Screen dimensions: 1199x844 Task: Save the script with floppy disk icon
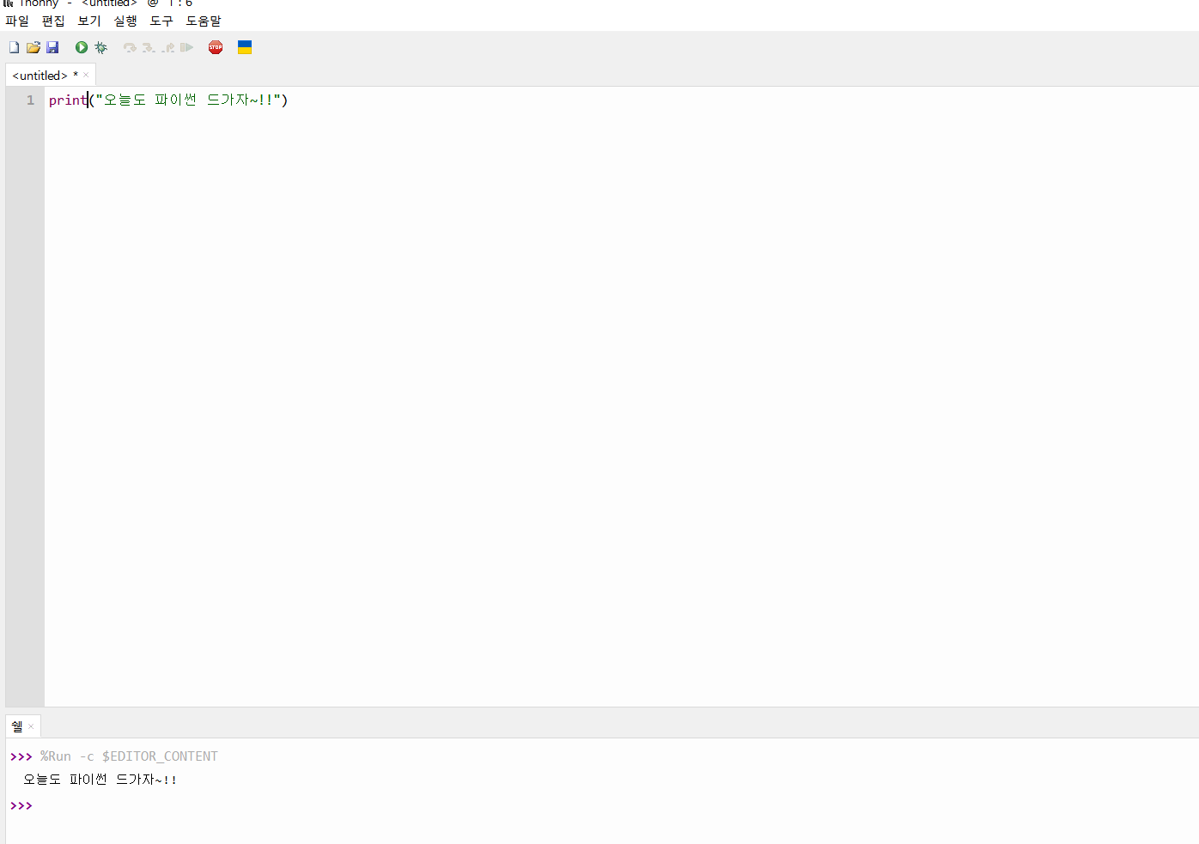[x=52, y=47]
